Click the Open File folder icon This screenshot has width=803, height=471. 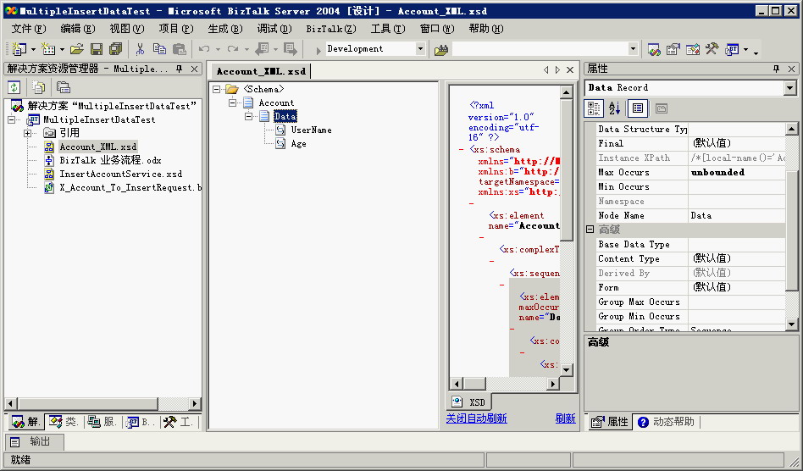pos(77,49)
